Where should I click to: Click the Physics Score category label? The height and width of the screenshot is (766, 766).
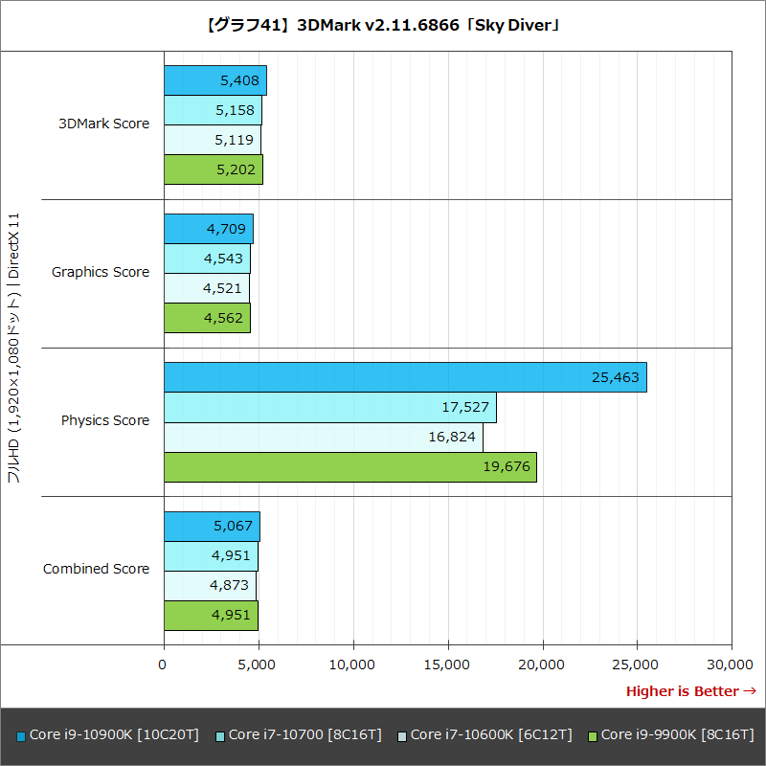click(x=105, y=420)
